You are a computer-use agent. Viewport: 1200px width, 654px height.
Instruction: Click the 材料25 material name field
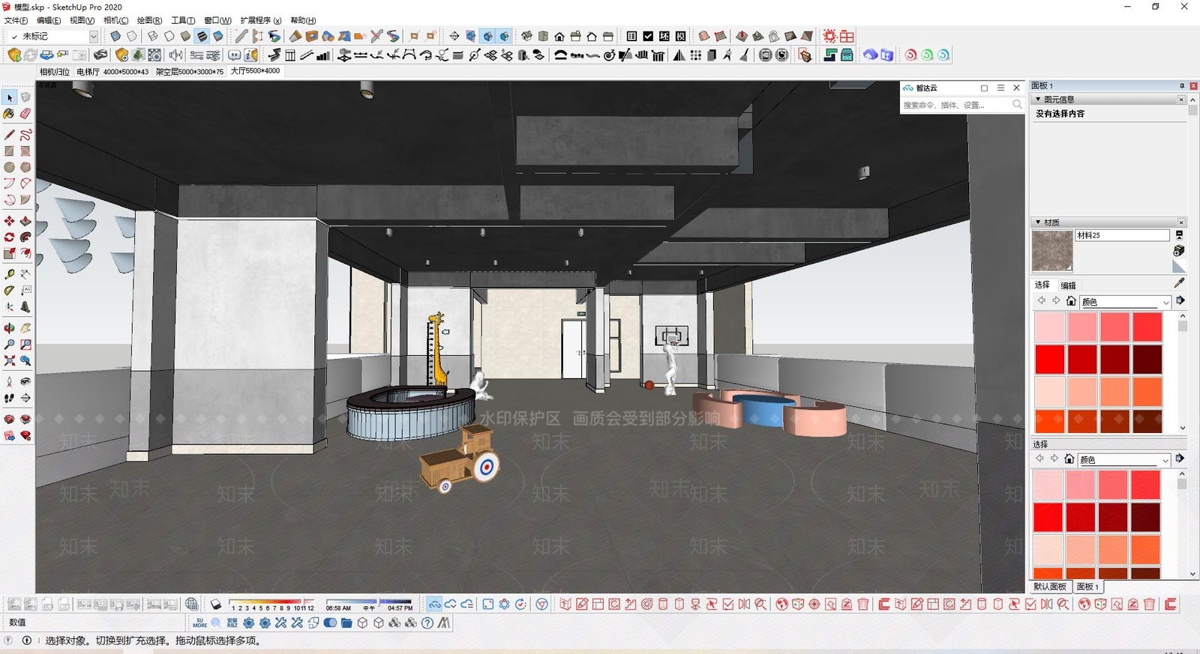pyautogui.click(x=1122, y=235)
